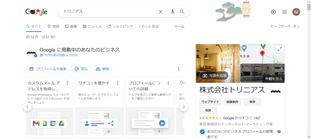Click 東京 新宿区のインターネット マーケティング業 text
311x139 pixels.
tap(236, 124)
